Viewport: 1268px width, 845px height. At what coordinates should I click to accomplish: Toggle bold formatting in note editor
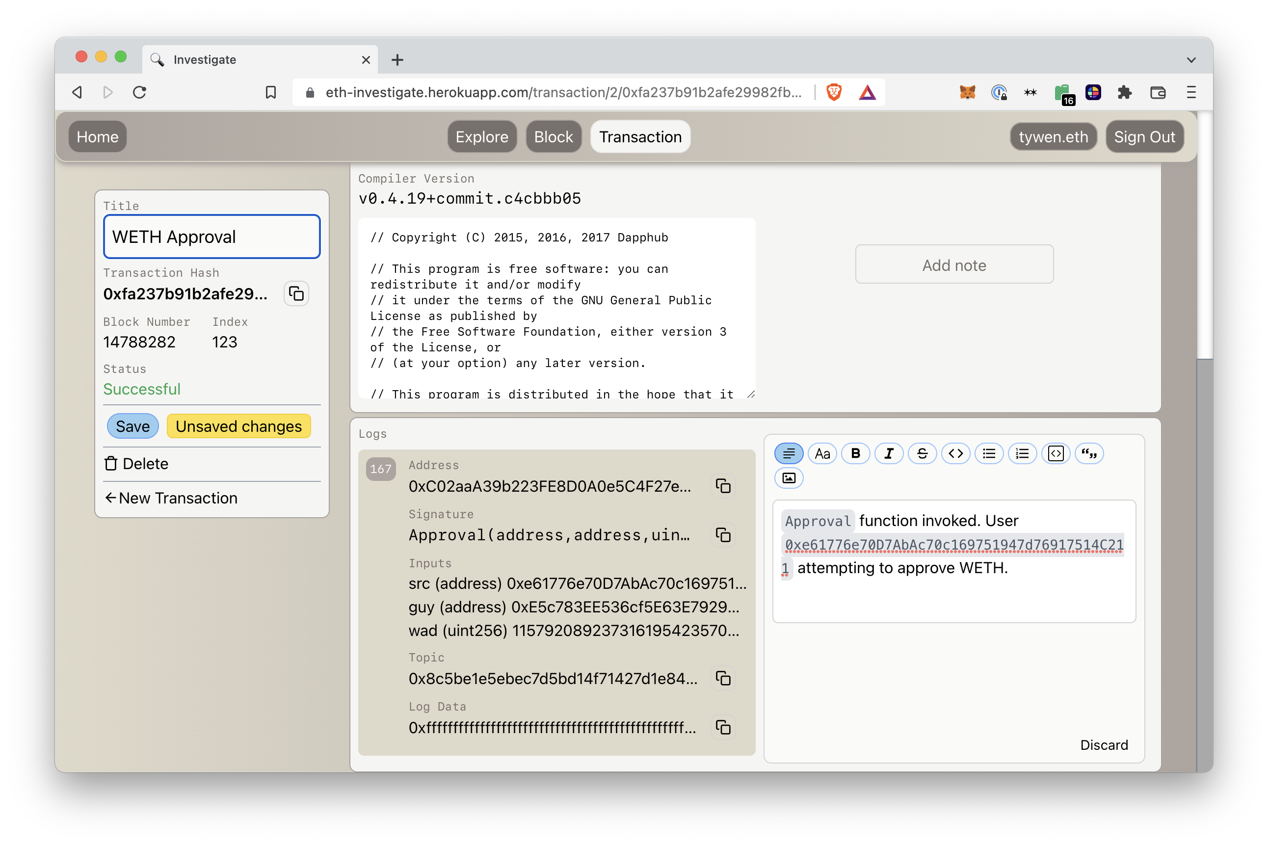(855, 454)
